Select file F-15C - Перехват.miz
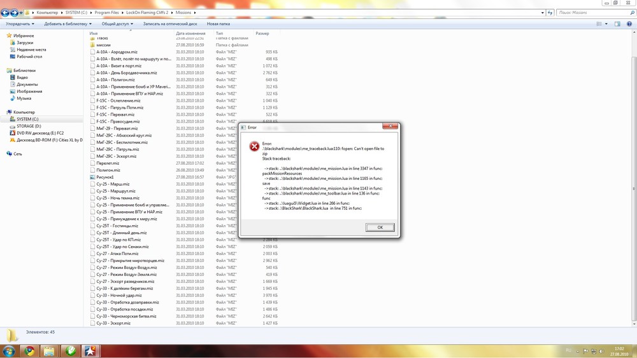Image resolution: width=637 pixels, height=358 pixels. (115, 114)
